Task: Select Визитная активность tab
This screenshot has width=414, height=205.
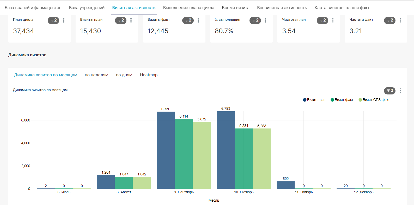Action: (x=134, y=8)
